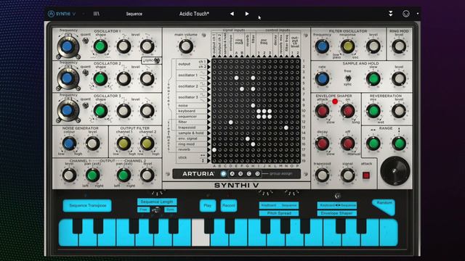Screen dimensions: 465x261
Task: Remove the matrix pin at trapezoid row, column N
Action: pyautogui.click(x=286, y=128)
